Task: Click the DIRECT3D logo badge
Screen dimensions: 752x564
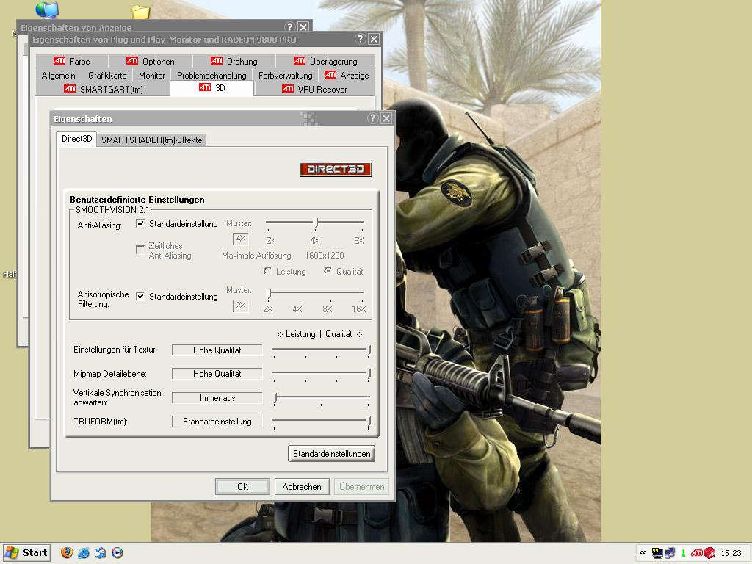Action: coord(336,169)
